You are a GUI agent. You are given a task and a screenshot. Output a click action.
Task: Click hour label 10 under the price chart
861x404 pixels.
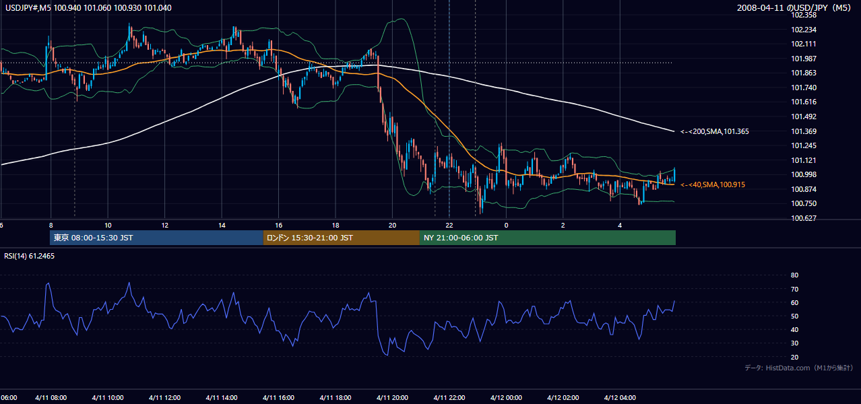pos(108,225)
